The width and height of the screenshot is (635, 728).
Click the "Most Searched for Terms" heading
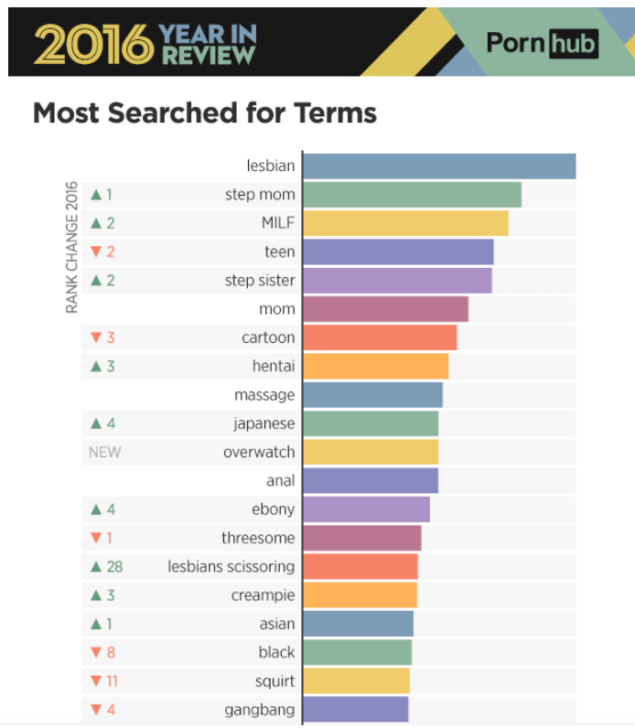pos(204,113)
